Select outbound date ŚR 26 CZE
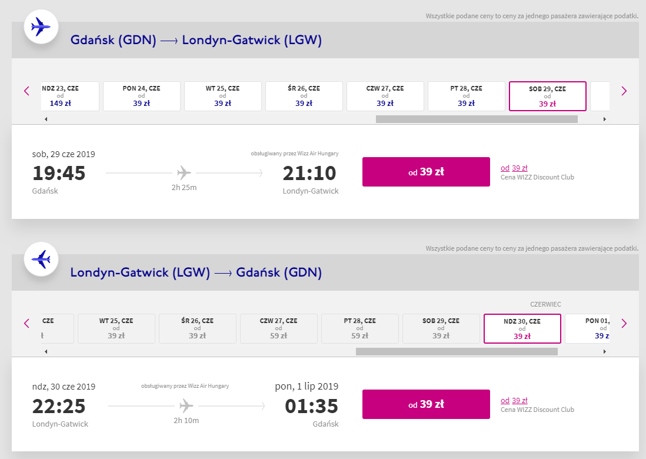 (x=304, y=96)
